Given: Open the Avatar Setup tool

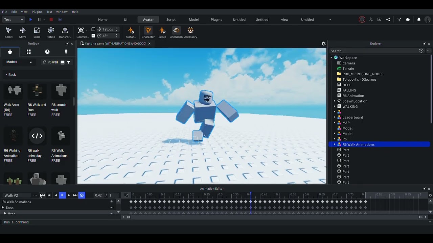Looking at the screenshot, I should [x=162, y=32].
